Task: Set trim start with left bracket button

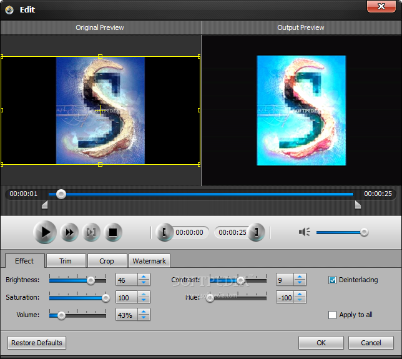Action: point(164,232)
